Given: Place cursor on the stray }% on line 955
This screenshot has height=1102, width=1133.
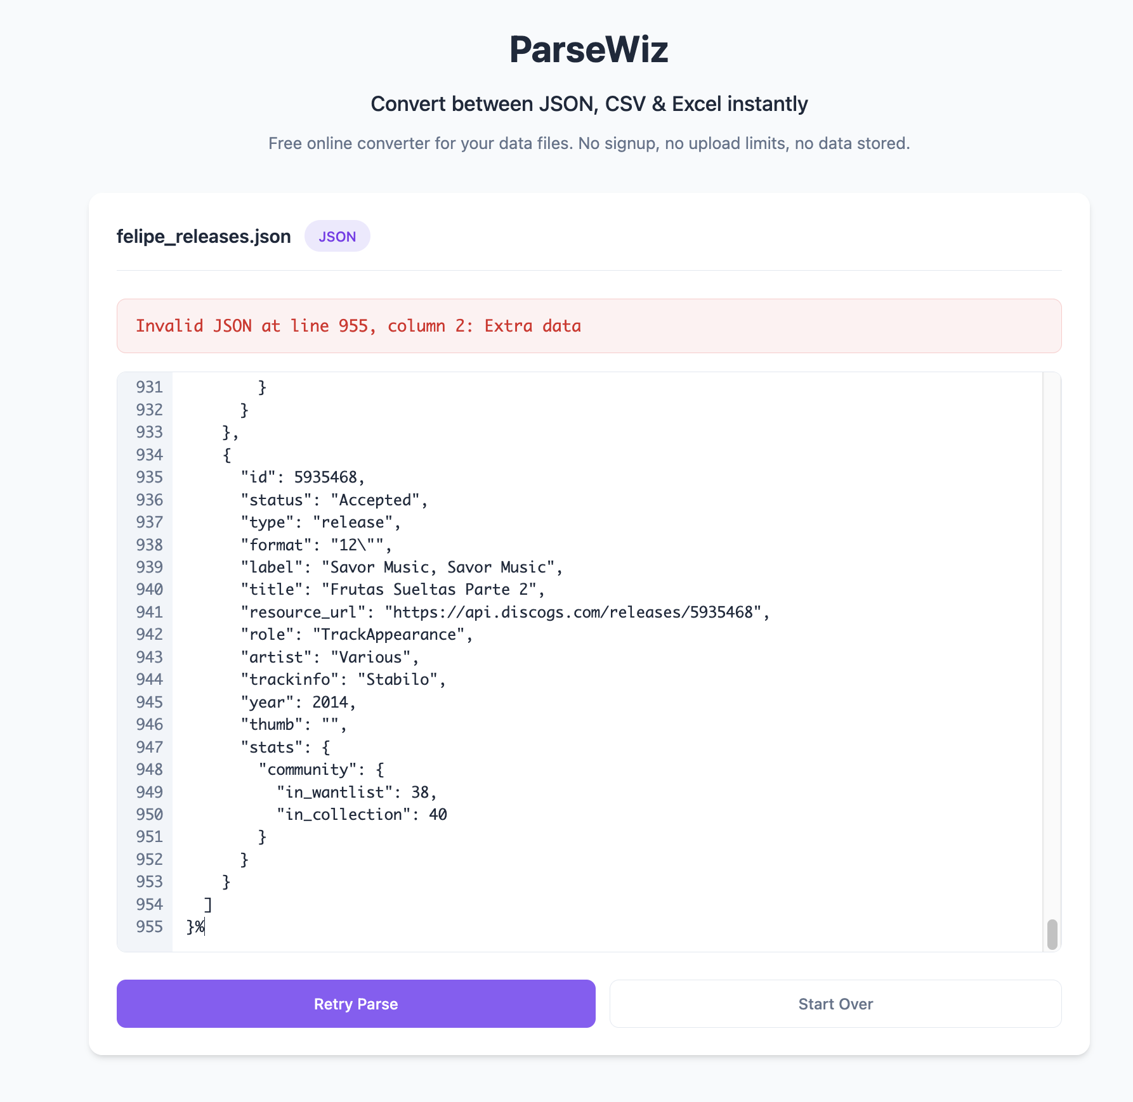Looking at the screenshot, I should pyautogui.click(x=194, y=927).
